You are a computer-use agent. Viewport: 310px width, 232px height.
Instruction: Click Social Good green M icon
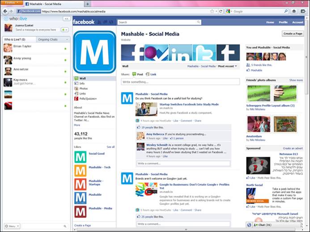(80, 157)
